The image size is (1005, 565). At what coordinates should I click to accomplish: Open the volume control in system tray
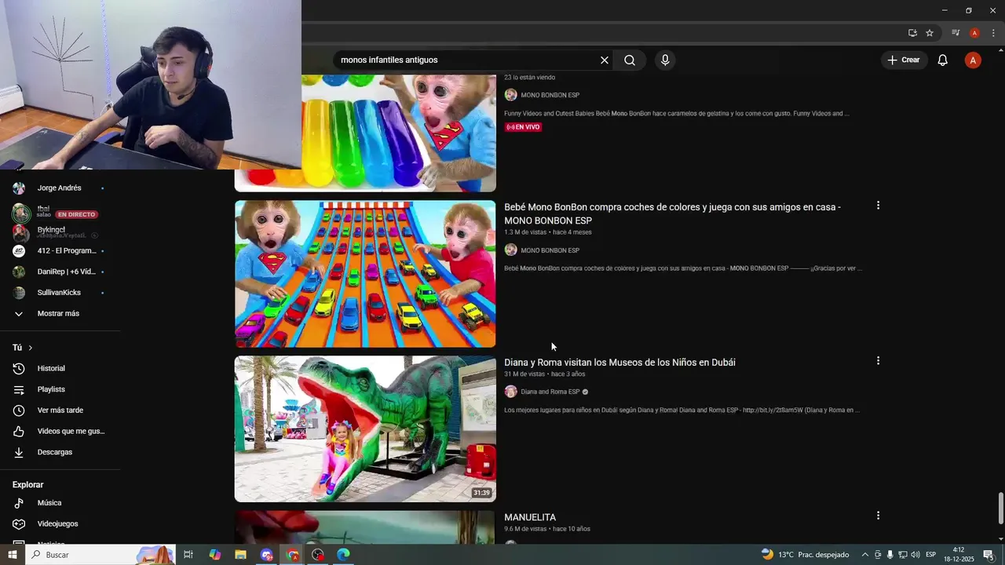coord(915,555)
